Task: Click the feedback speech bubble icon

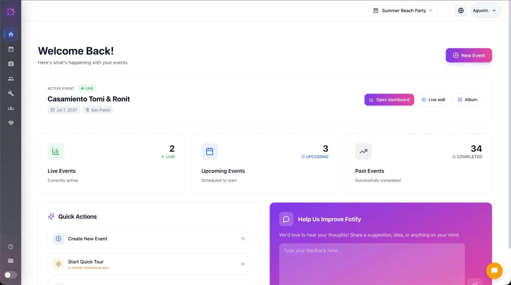Action: pyautogui.click(x=286, y=219)
